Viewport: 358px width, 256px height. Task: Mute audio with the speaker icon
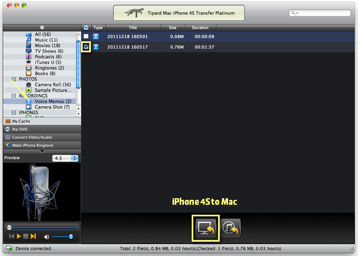click(46, 237)
